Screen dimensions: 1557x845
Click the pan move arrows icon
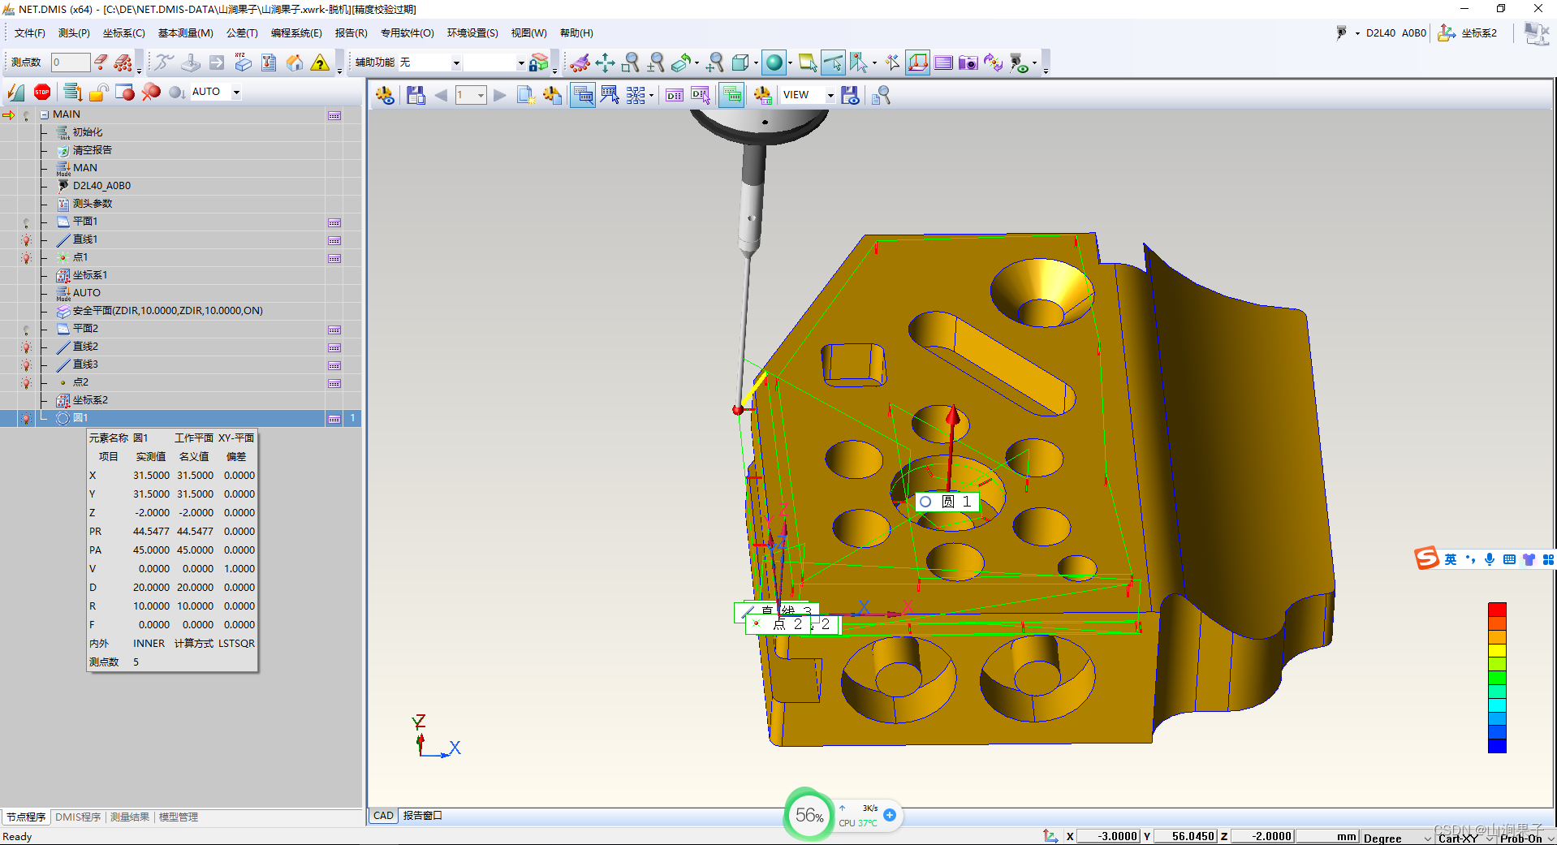[x=605, y=63]
